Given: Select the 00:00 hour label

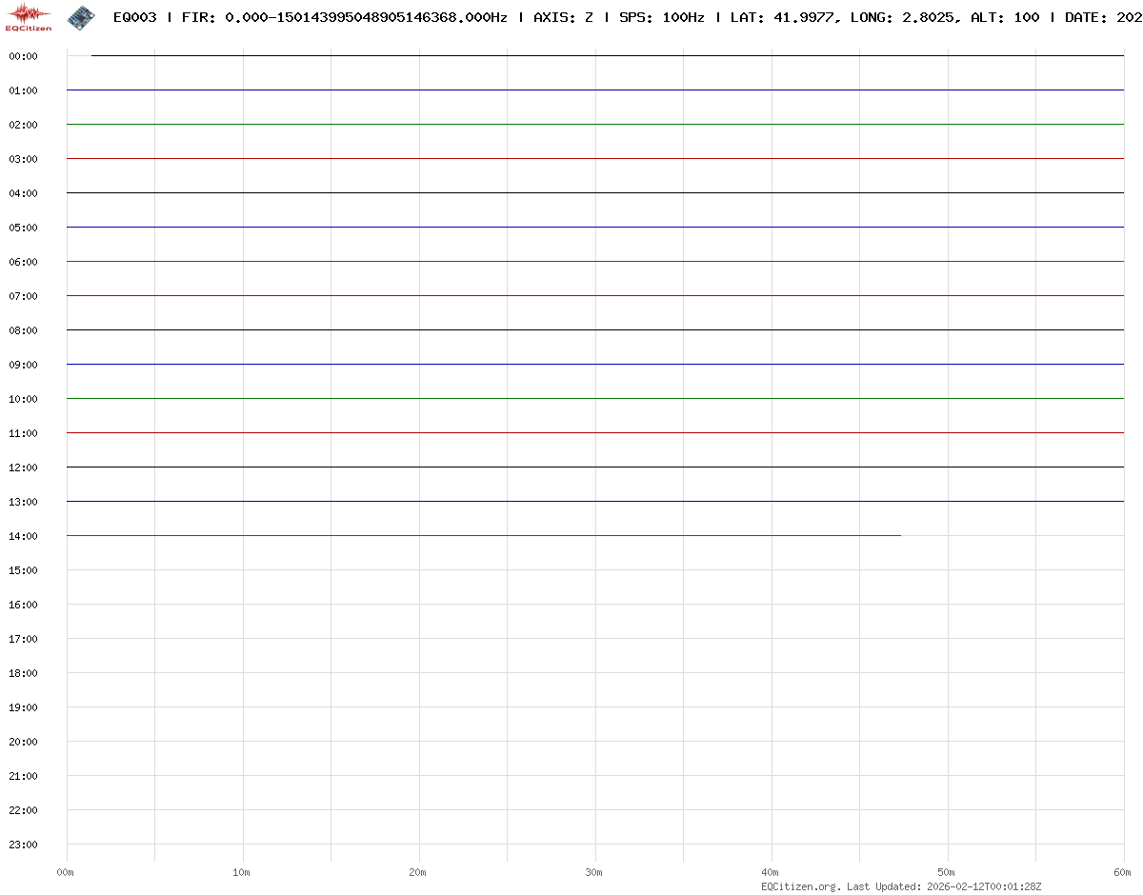Looking at the screenshot, I should click(x=23, y=56).
